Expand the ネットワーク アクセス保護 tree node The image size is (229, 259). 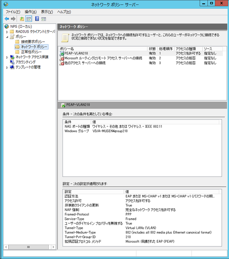click(7, 57)
